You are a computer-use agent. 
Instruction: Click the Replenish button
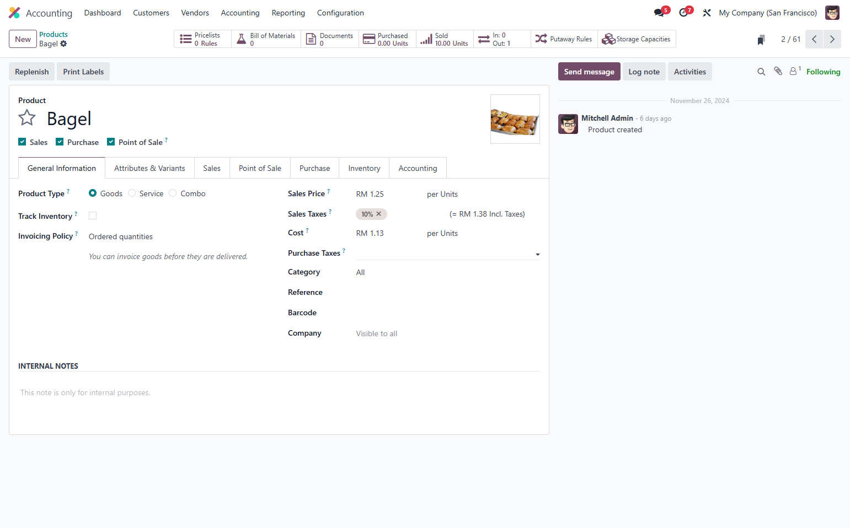(x=31, y=72)
